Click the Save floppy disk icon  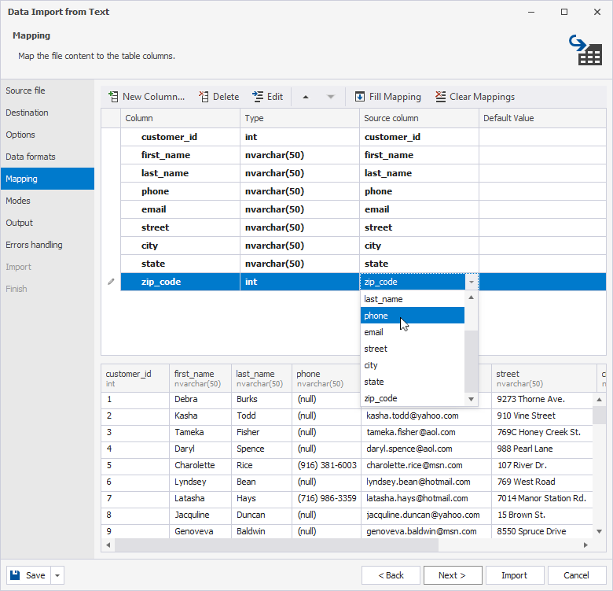15,575
